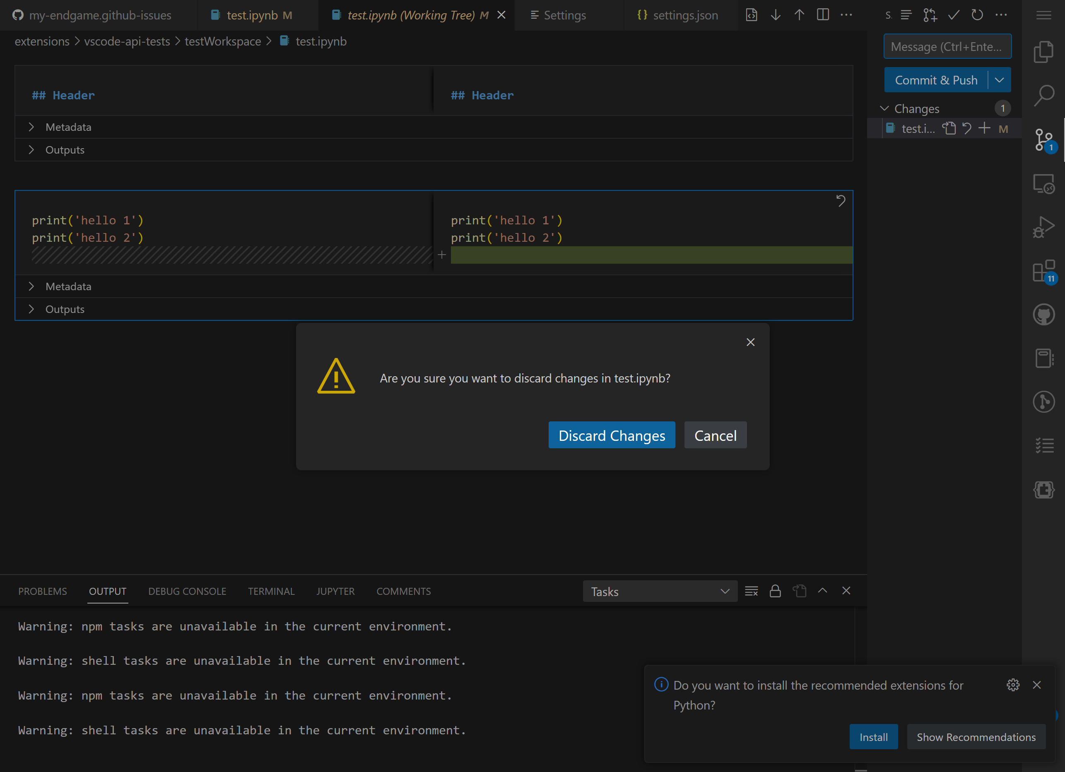Screen dimensions: 1065x772
Task: Toggle the split editor layout button
Action: (x=823, y=14)
